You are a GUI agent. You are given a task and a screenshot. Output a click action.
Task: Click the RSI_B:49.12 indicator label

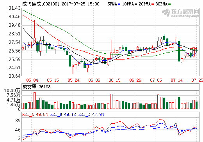pos(63,114)
